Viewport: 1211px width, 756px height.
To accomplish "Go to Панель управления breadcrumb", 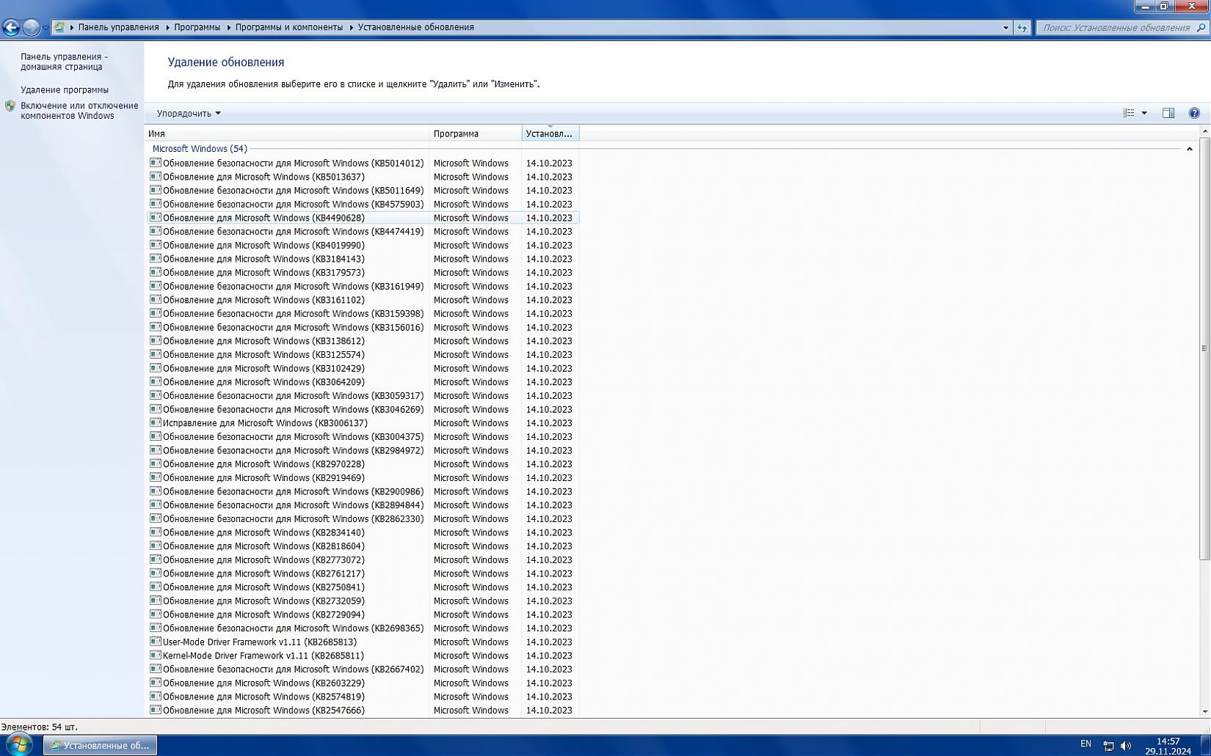I will point(119,27).
